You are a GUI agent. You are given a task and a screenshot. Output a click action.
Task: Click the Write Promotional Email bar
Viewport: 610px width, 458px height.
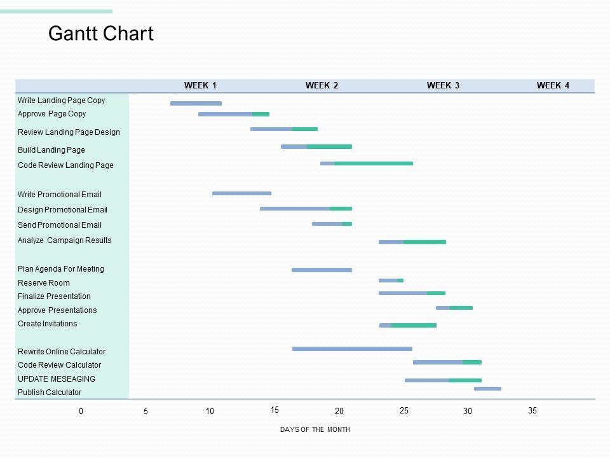tap(241, 193)
